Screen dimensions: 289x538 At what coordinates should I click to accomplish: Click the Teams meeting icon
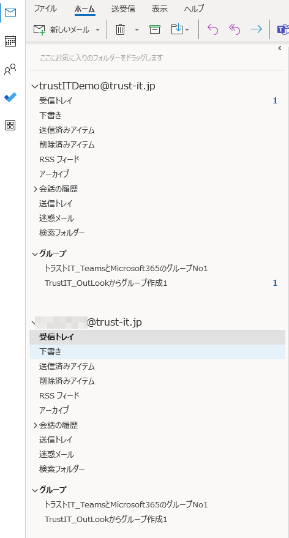(x=282, y=29)
